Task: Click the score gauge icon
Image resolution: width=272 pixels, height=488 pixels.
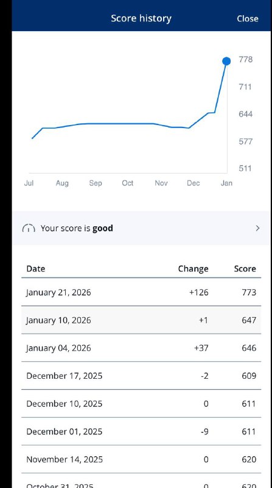Action: tap(29, 228)
